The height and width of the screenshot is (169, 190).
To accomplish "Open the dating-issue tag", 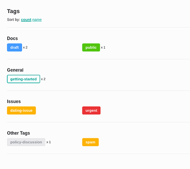I will point(22,110).
